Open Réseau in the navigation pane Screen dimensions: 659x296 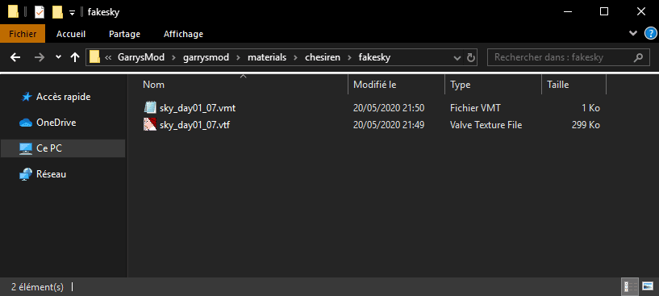pyautogui.click(x=51, y=174)
